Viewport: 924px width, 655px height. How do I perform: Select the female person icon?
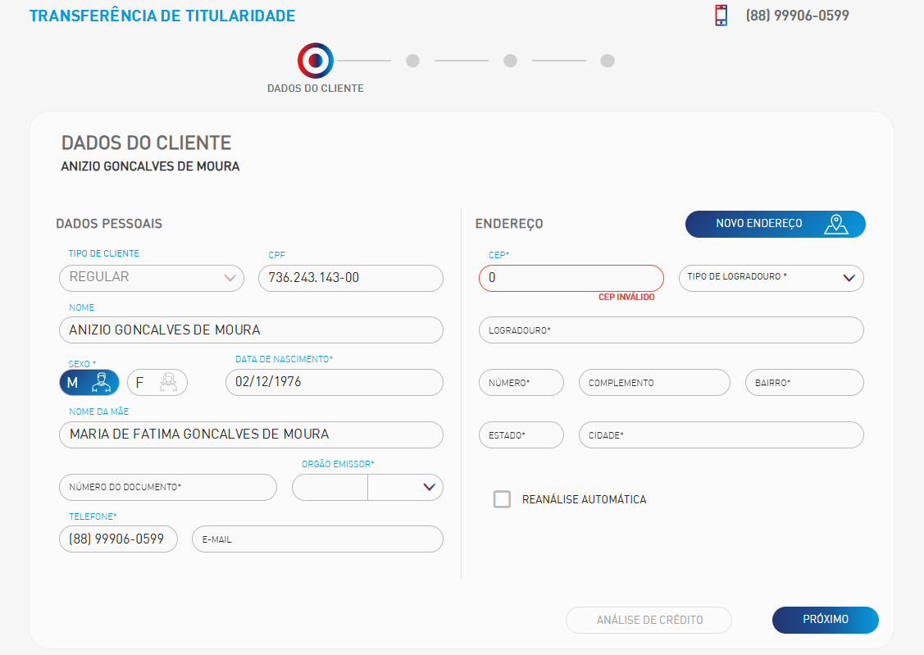click(169, 382)
